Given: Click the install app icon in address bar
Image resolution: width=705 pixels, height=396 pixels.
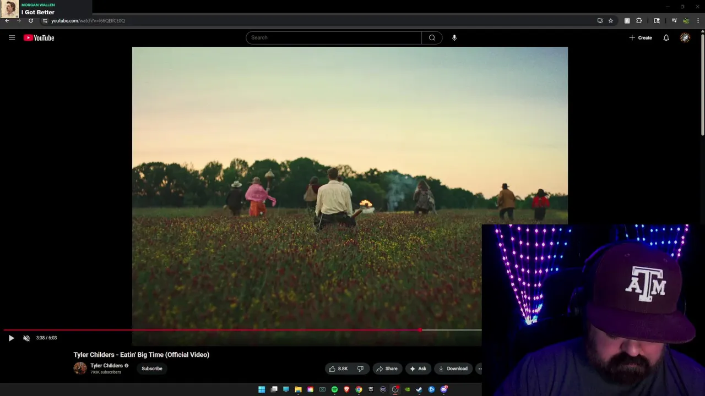Looking at the screenshot, I should click(600, 20).
